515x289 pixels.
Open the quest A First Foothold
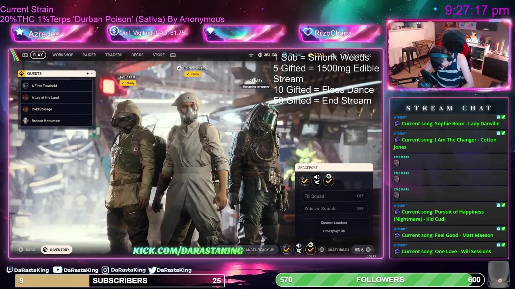(57, 86)
